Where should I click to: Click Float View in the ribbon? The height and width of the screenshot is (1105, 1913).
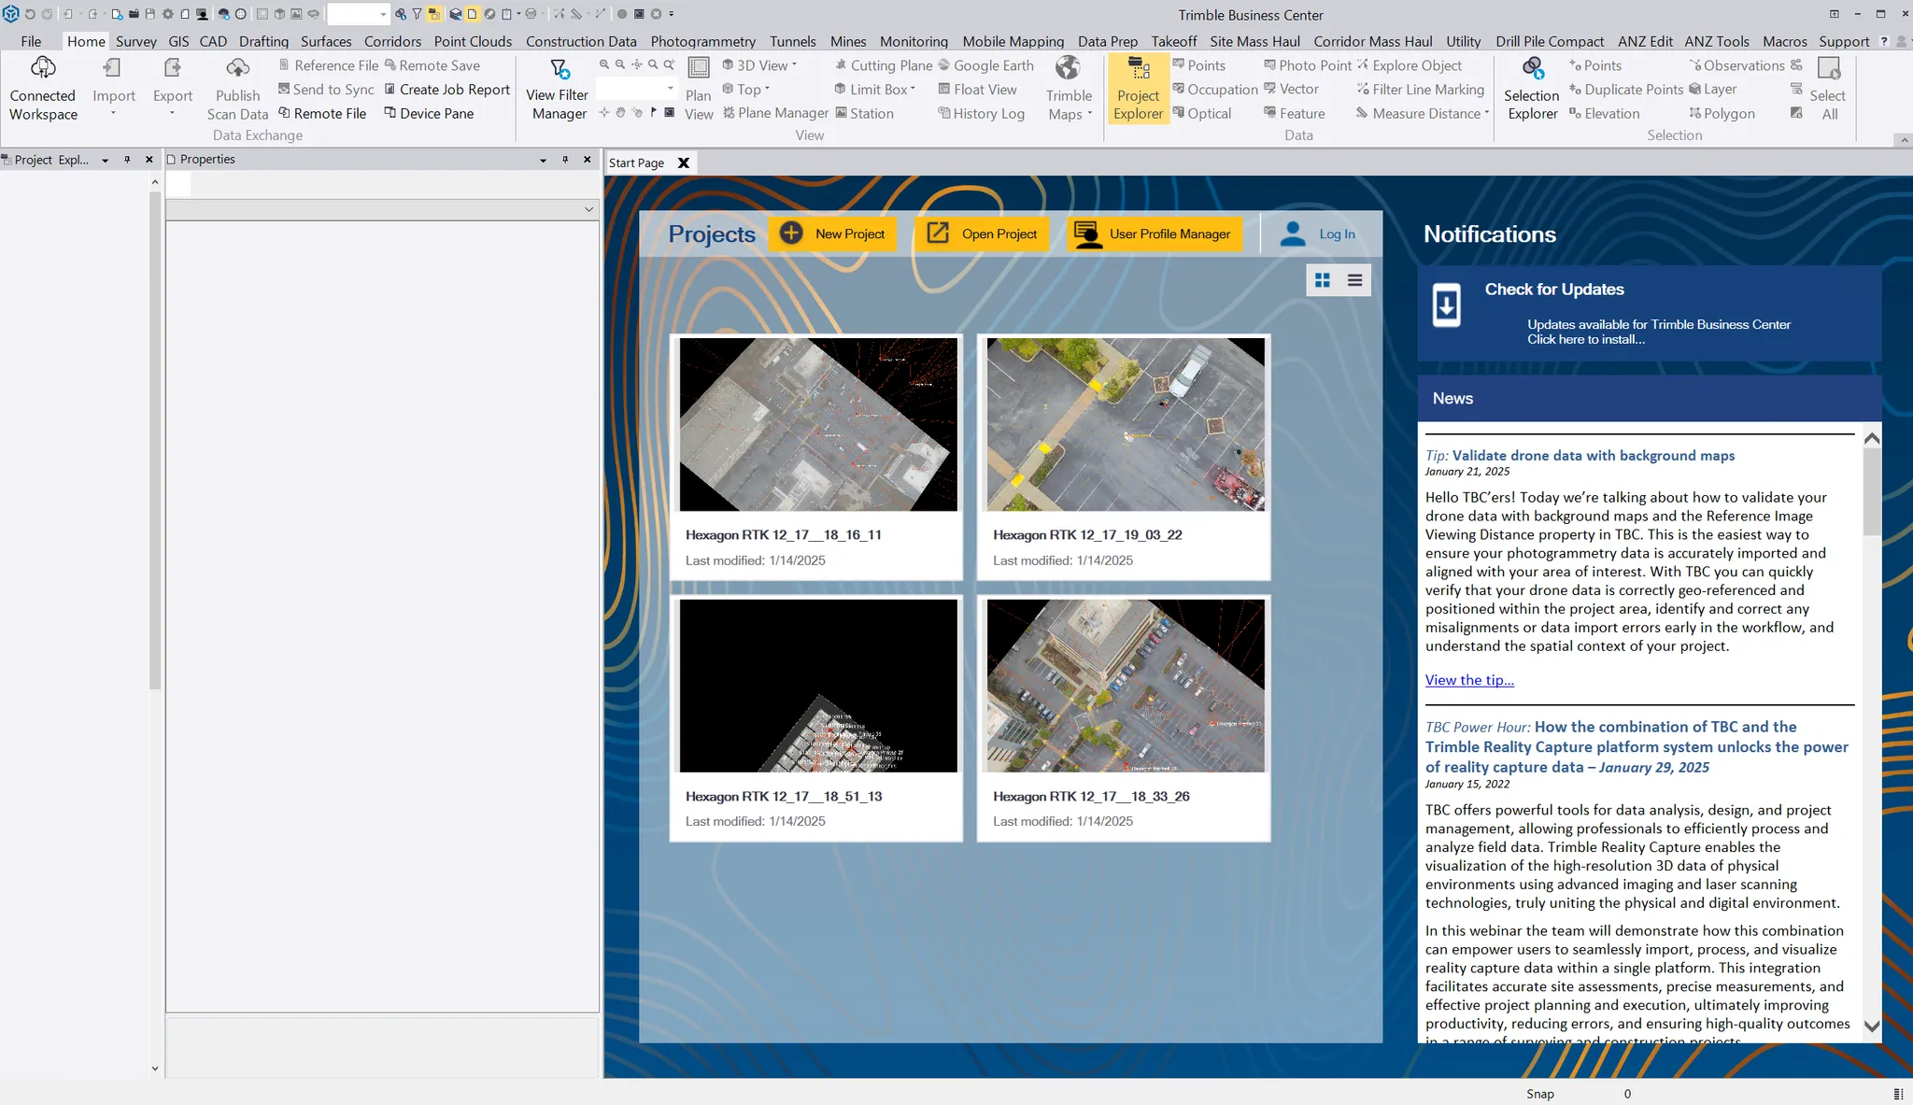coord(977,90)
